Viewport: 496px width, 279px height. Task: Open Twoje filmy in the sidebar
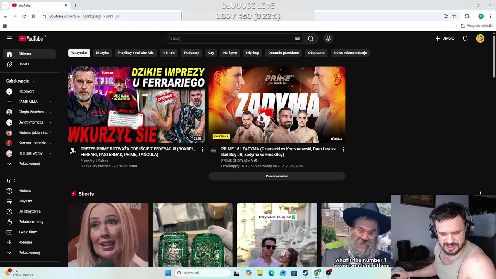[29, 232]
